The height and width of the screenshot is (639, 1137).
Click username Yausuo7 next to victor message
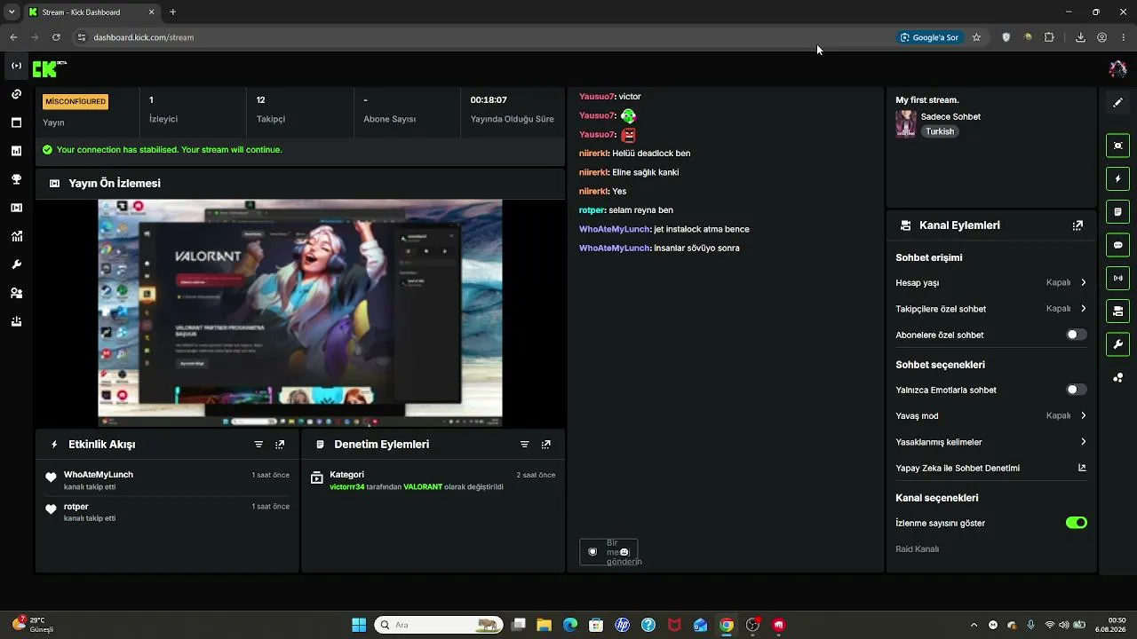click(596, 97)
